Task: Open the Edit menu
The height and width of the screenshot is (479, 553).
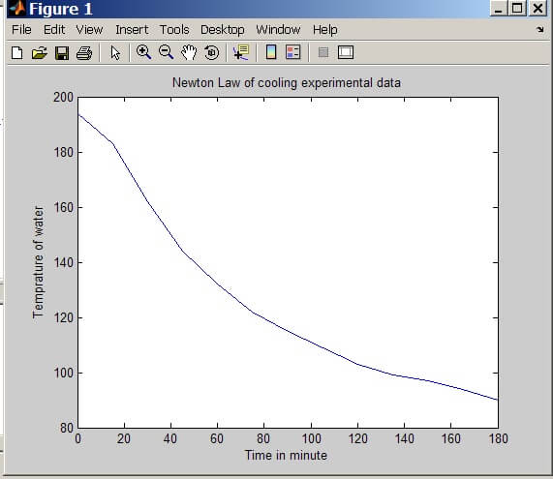Action: [54, 30]
